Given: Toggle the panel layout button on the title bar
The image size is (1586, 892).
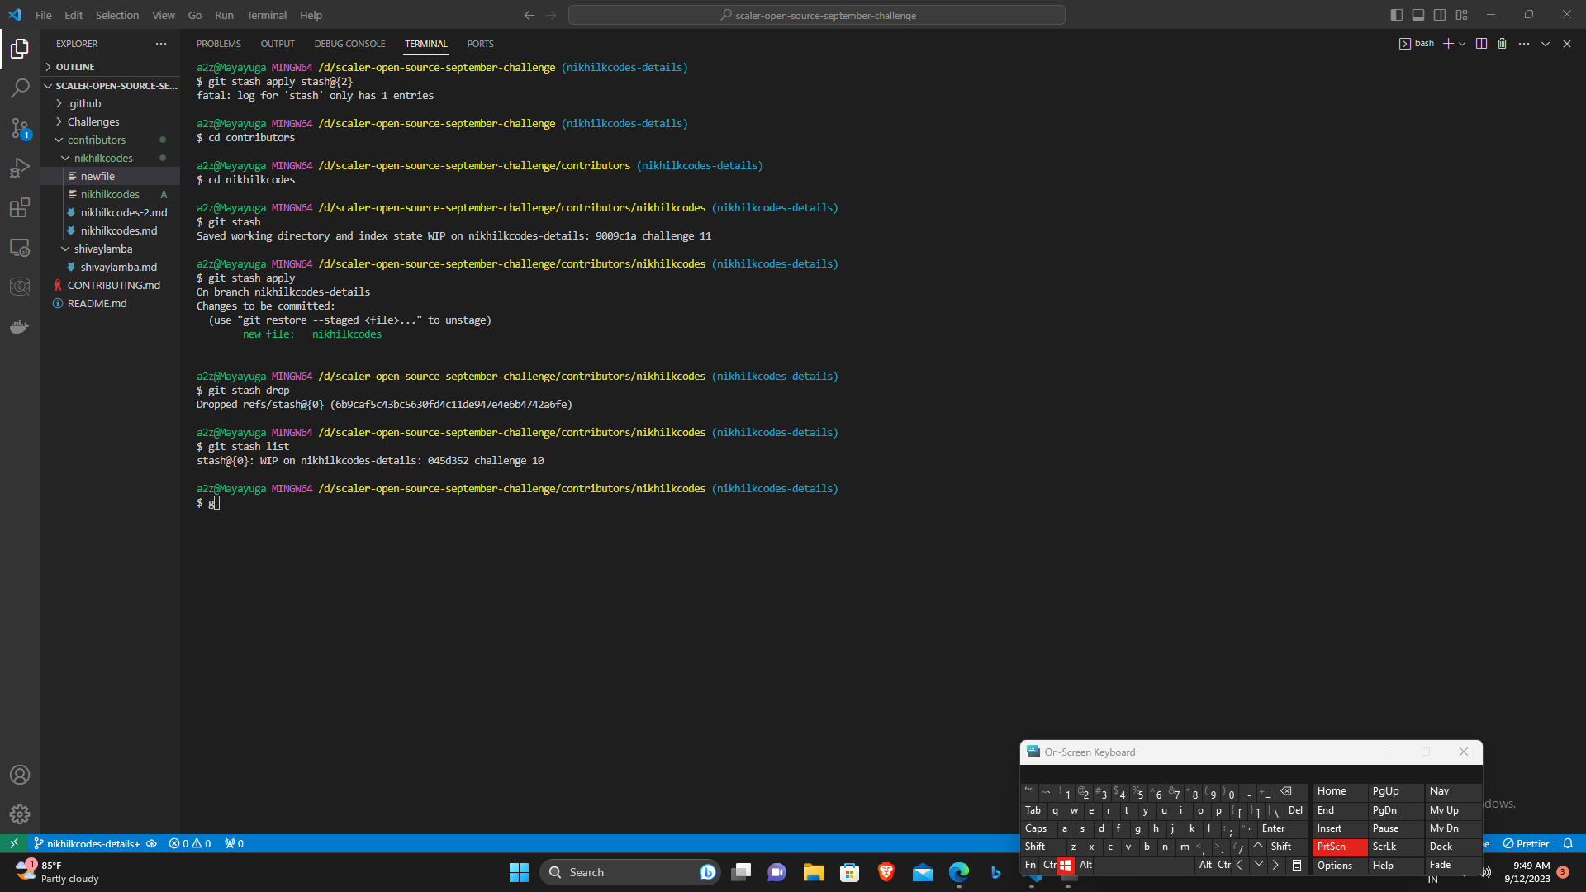Looking at the screenshot, I should point(1417,14).
